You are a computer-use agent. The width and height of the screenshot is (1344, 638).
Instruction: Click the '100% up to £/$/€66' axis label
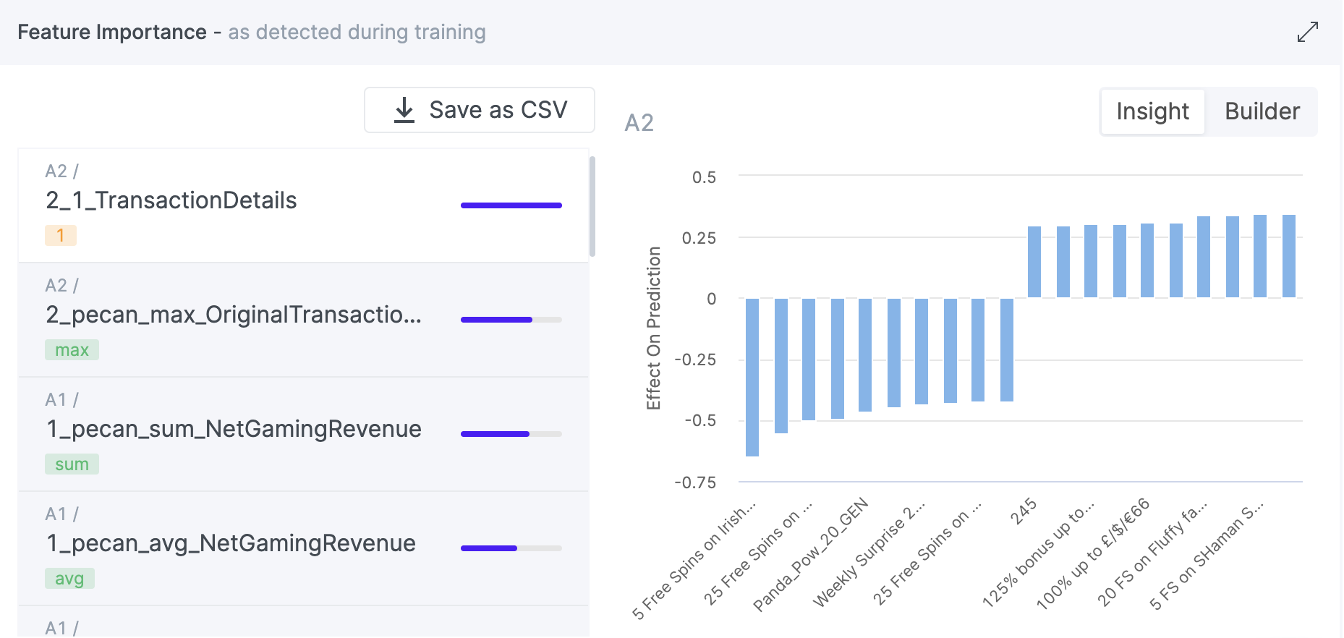1092,554
